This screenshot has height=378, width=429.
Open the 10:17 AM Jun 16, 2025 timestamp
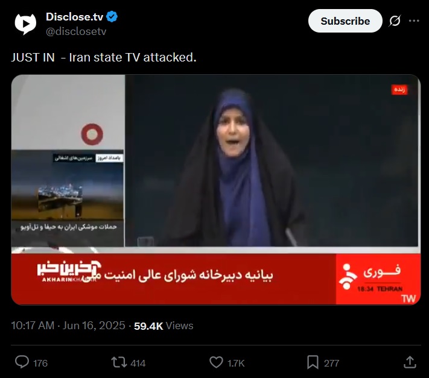pos(68,326)
